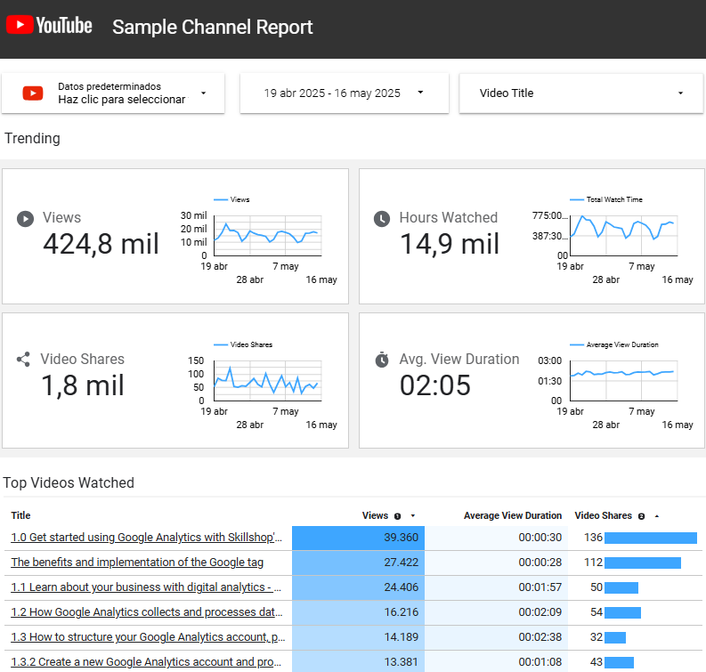Click the shares bar showing 136
706x672 pixels.
651,538
